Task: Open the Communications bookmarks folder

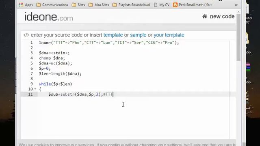Action: click(52, 5)
